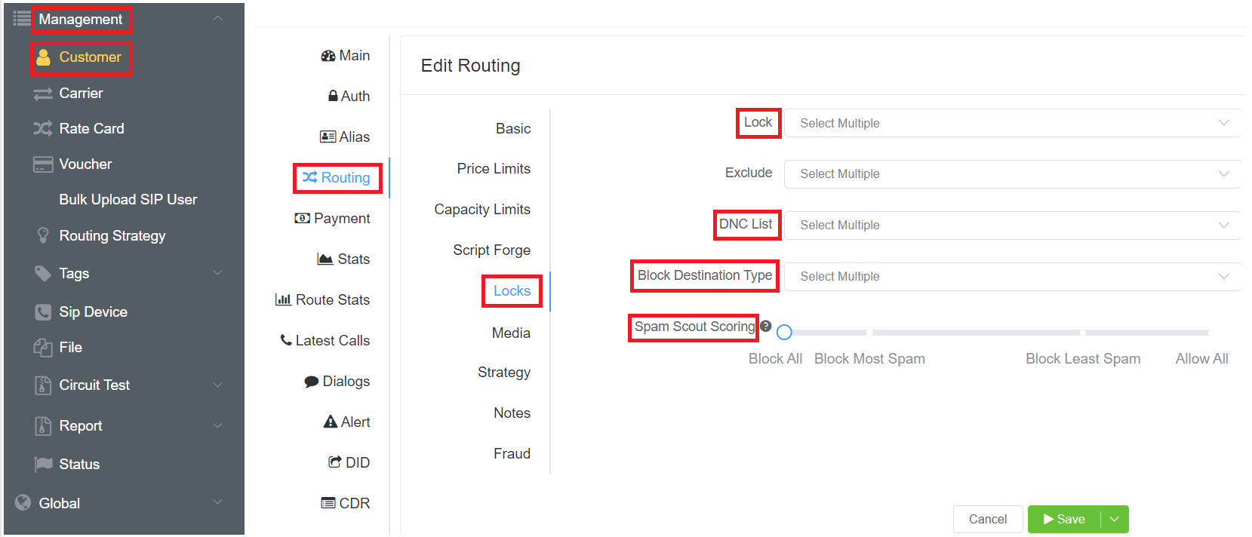Open the Price Limits tab
1252x537 pixels.
494,169
